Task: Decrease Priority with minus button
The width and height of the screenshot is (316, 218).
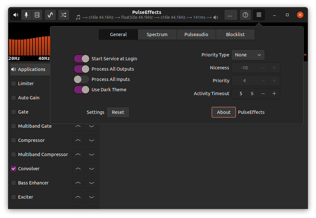Action: coord(263,81)
